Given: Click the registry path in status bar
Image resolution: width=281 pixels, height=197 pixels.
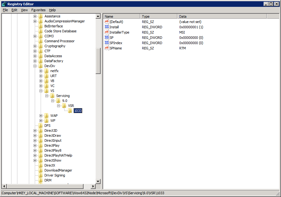Looking at the screenshot, I should pyautogui.click(x=83, y=193).
